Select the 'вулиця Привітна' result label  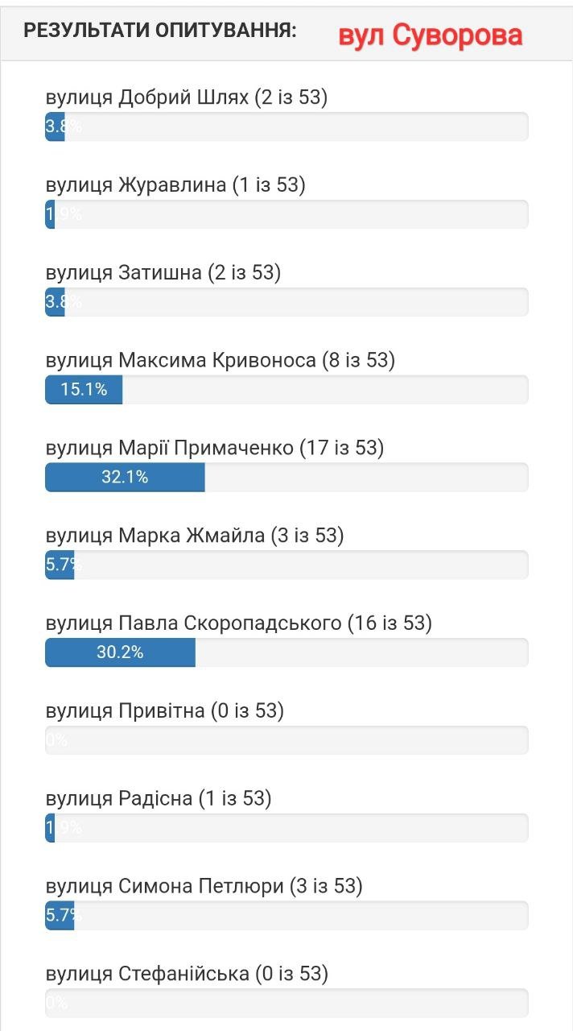pos(164,711)
